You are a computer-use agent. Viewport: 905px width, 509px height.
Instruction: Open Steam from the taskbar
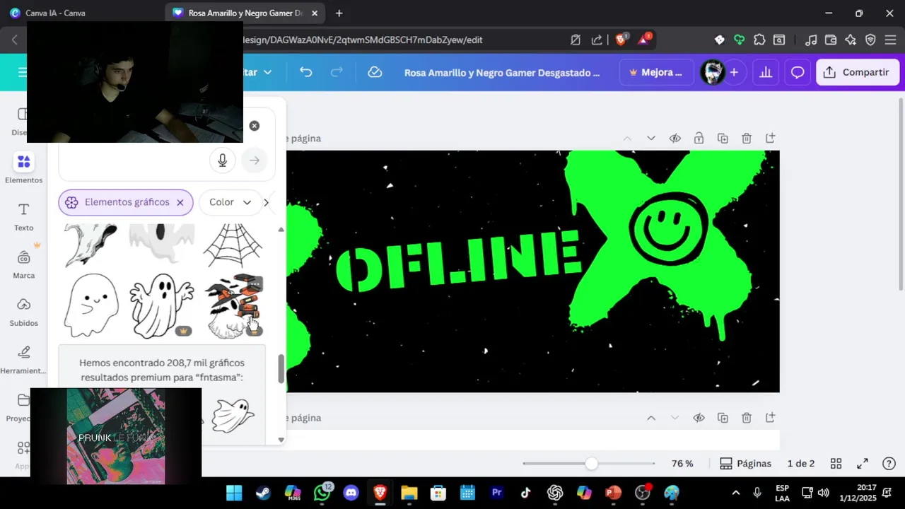click(263, 493)
